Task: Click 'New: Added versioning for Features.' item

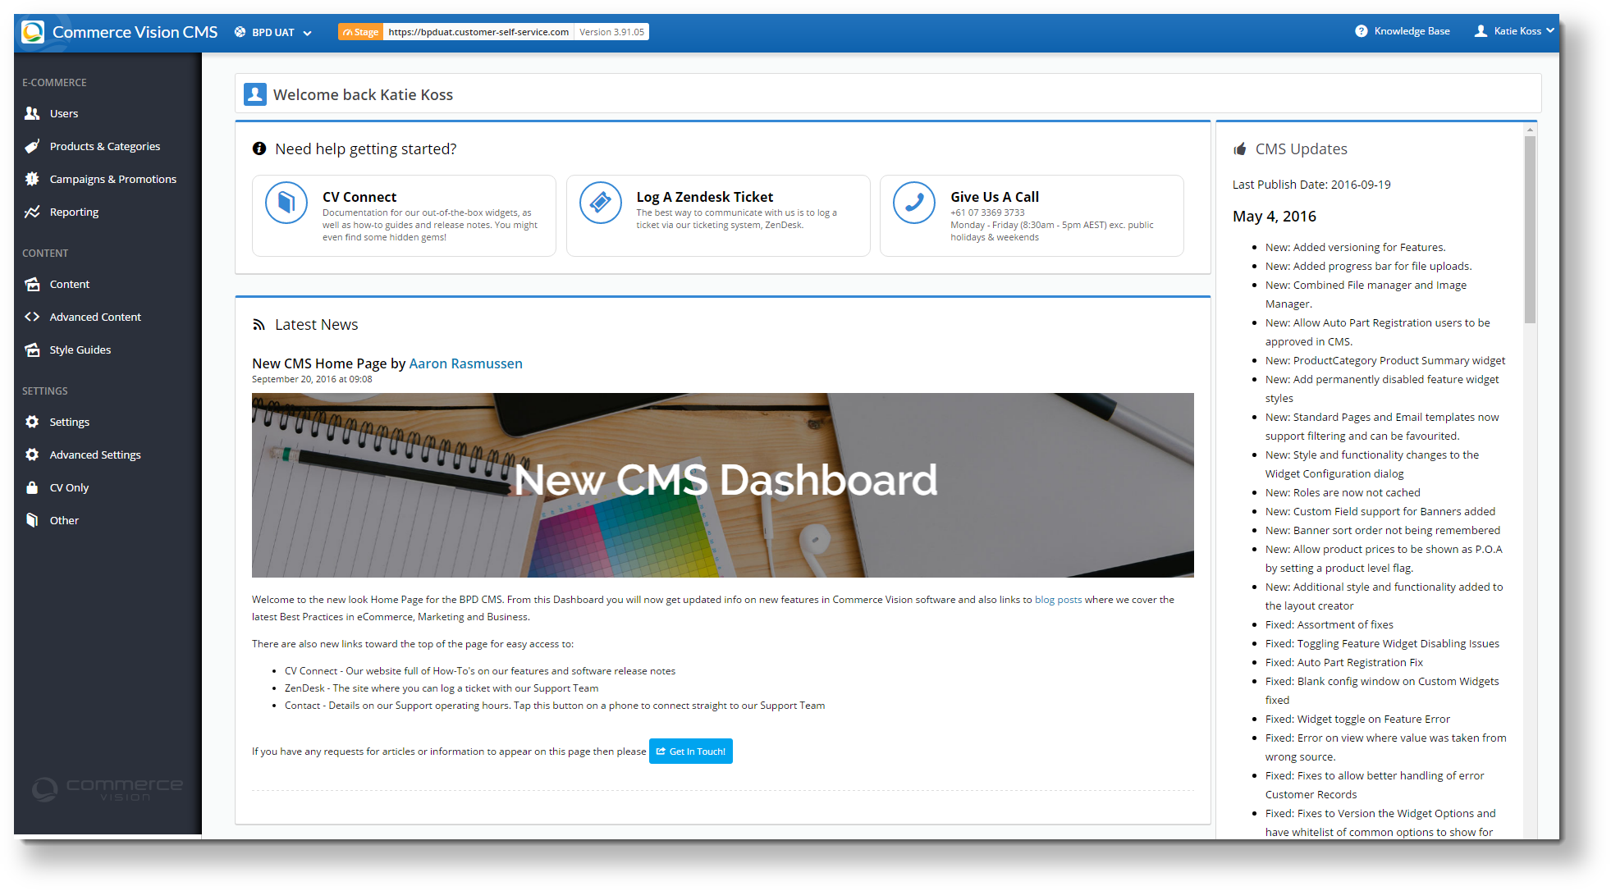Action: (x=1356, y=247)
